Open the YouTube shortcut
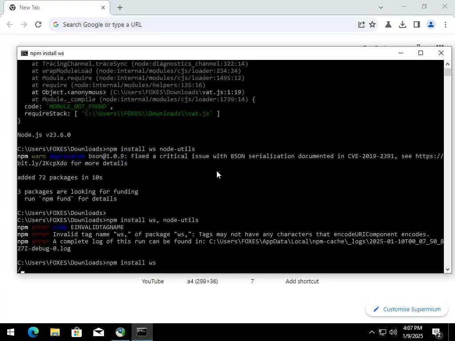Viewport: 455px width, 341px height. (x=153, y=281)
